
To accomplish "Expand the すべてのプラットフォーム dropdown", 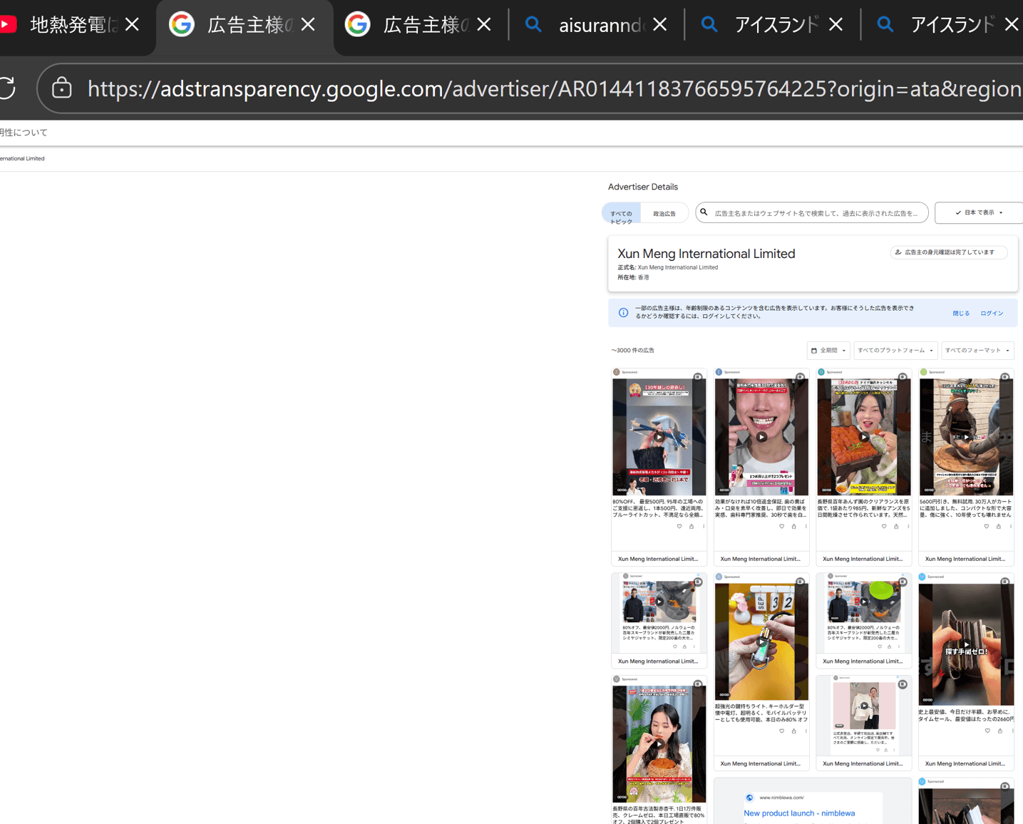I will point(895,350).
